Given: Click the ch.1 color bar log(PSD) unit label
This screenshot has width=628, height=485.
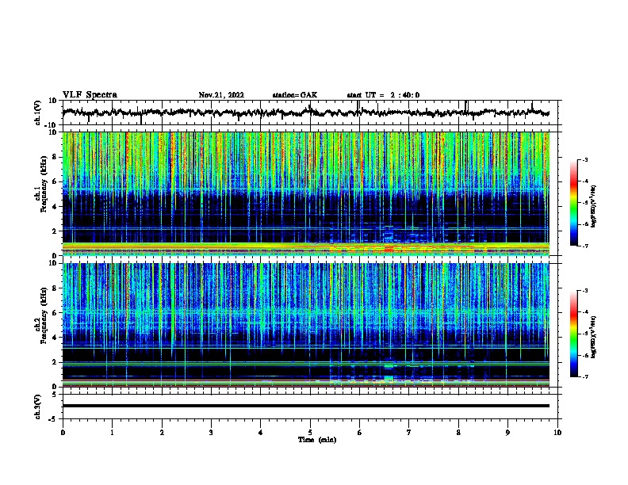Looking at the screenshot, I should coord(593,206).
